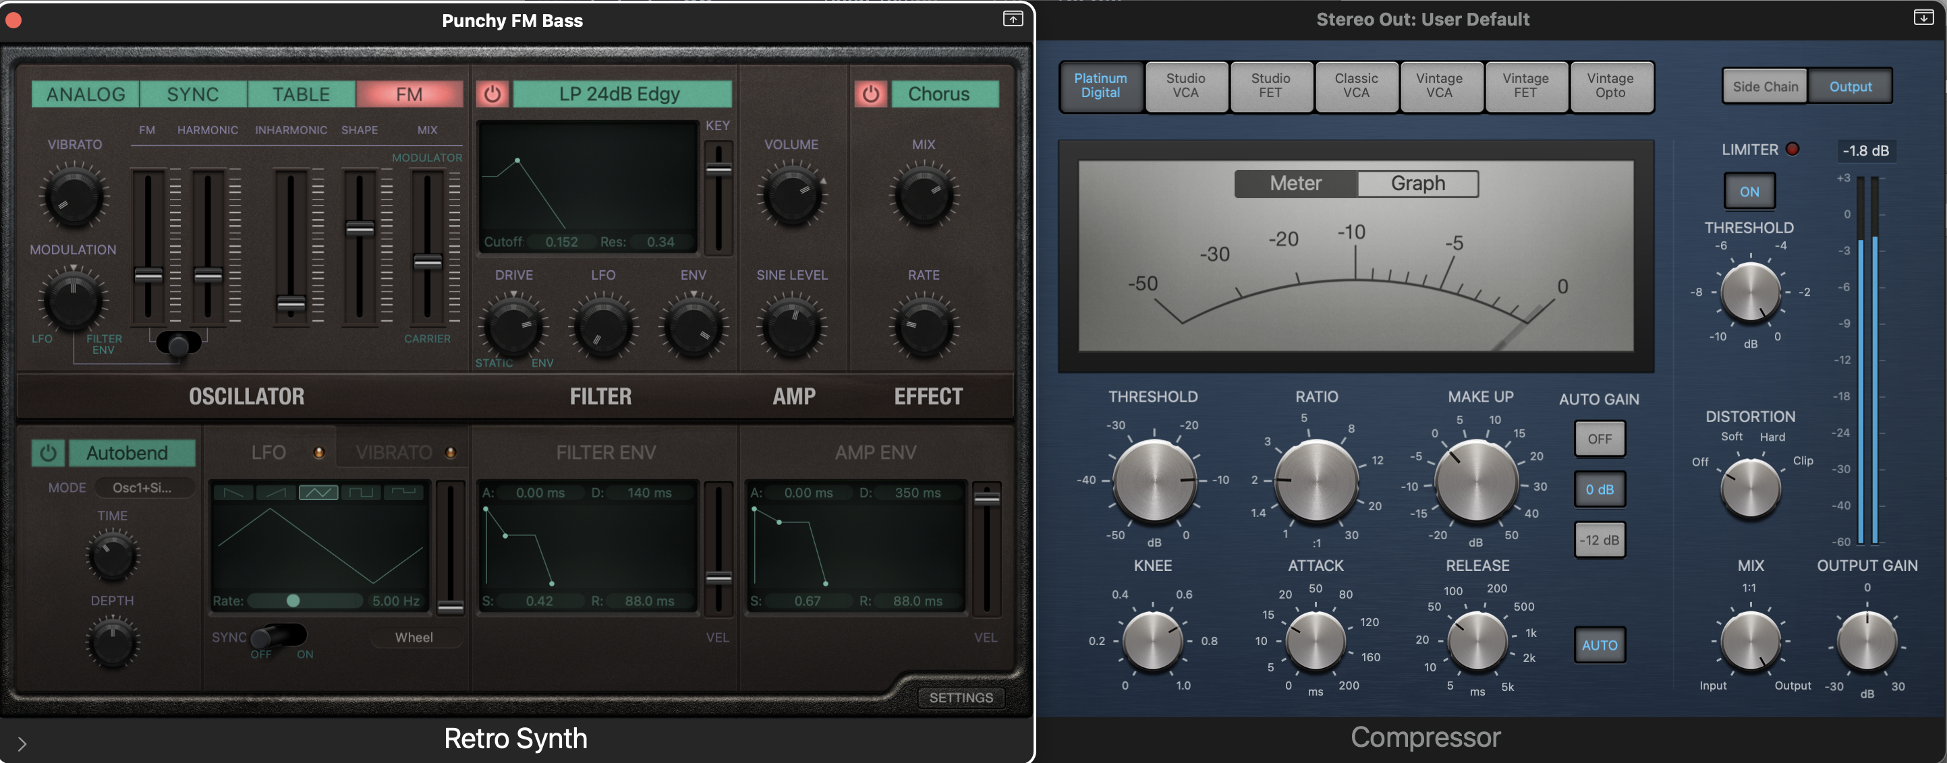Toggle the filter power button
1947x763 pixels.
click(x=492, y=94)
